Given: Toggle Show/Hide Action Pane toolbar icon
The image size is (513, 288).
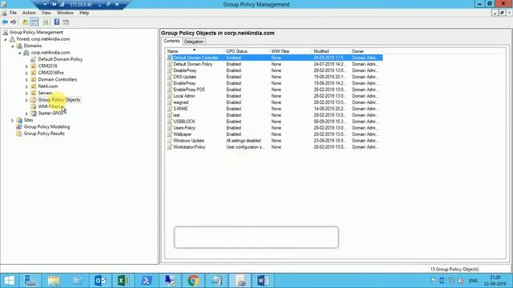Looking at the screenshot, I should pyautogui.click(x=66, y=22).
